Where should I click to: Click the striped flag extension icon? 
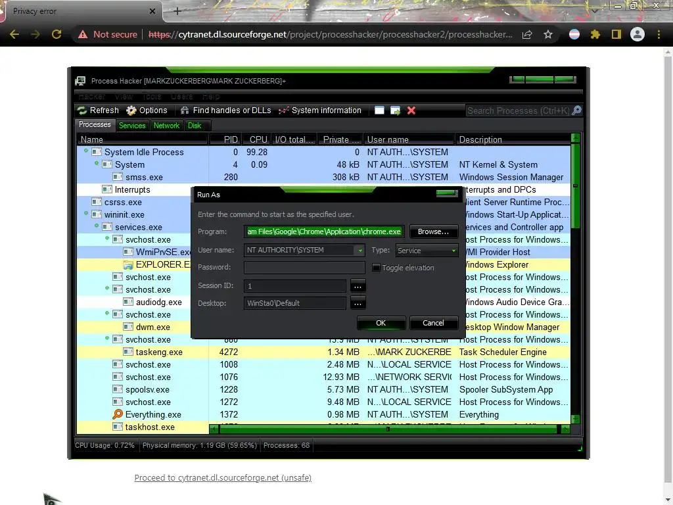(574, 34)
